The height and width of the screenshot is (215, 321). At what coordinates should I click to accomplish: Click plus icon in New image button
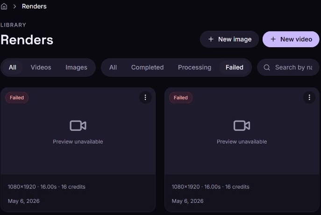[211, 39]
